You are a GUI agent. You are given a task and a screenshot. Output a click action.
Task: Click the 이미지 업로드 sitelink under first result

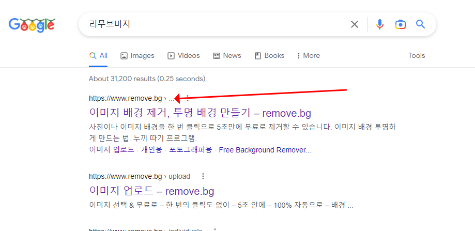pos(112,150)
